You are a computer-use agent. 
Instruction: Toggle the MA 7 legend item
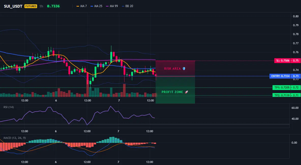(x=82, y=6)
